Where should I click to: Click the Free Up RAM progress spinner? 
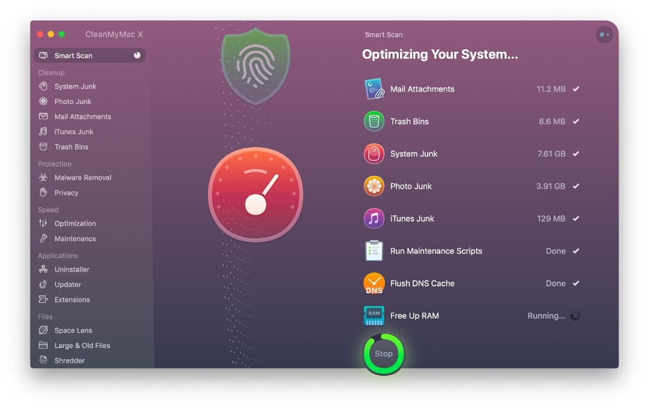tap(575, 315)
